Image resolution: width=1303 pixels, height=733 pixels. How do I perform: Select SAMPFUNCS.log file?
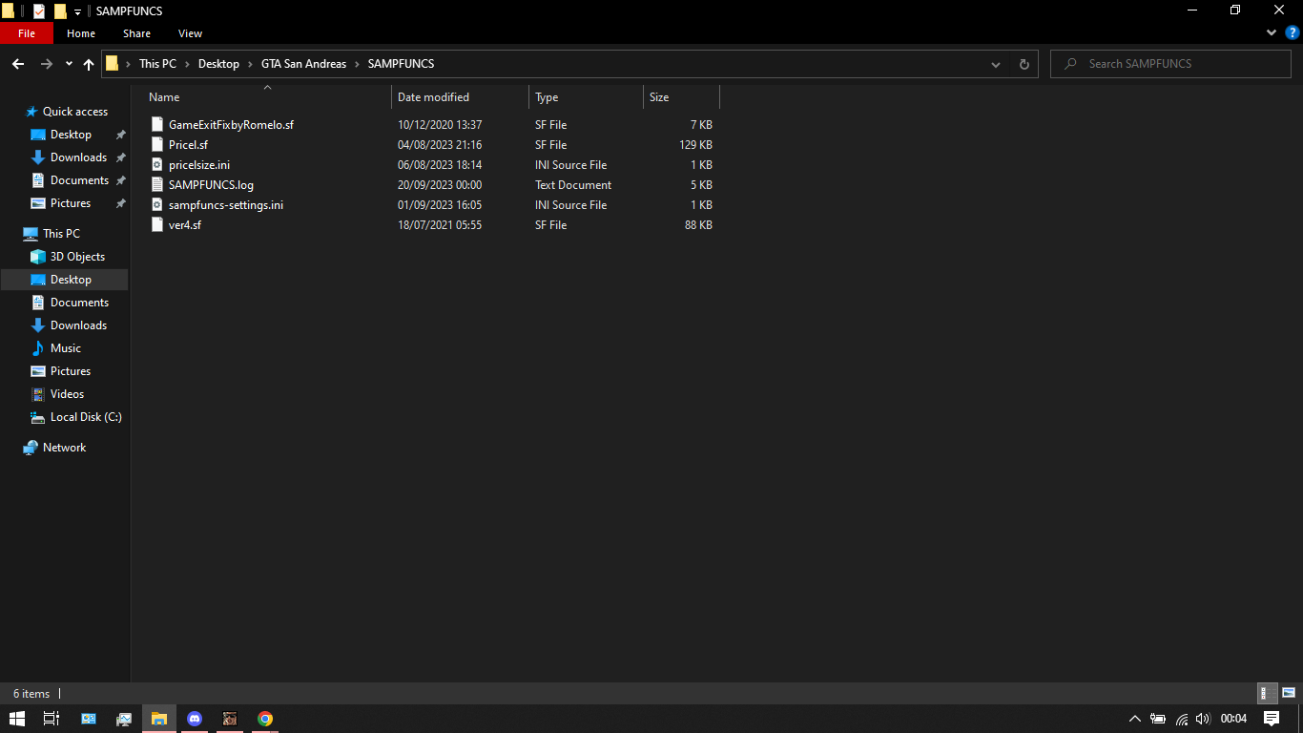coord(211,185)
